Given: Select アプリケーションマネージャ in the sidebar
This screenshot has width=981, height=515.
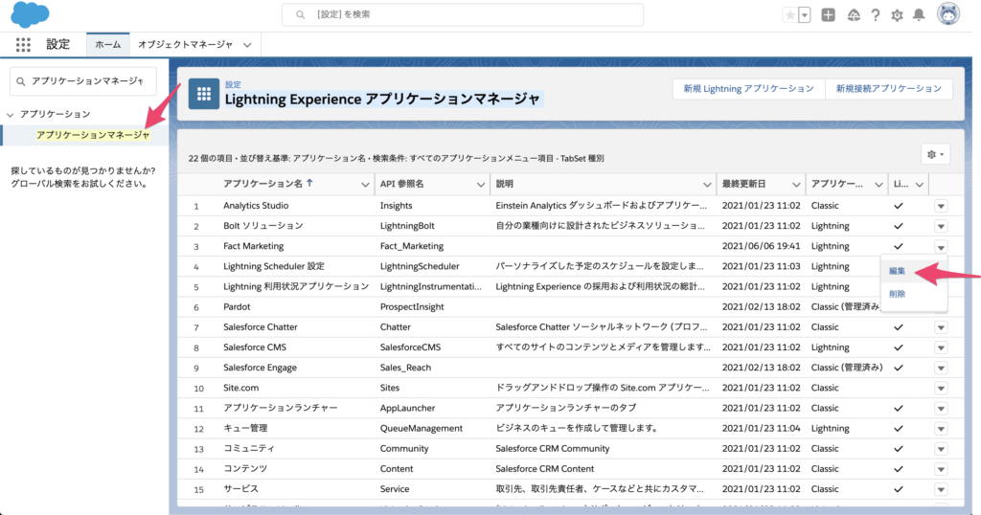Looking at the screenshot, I should point(93,135).
